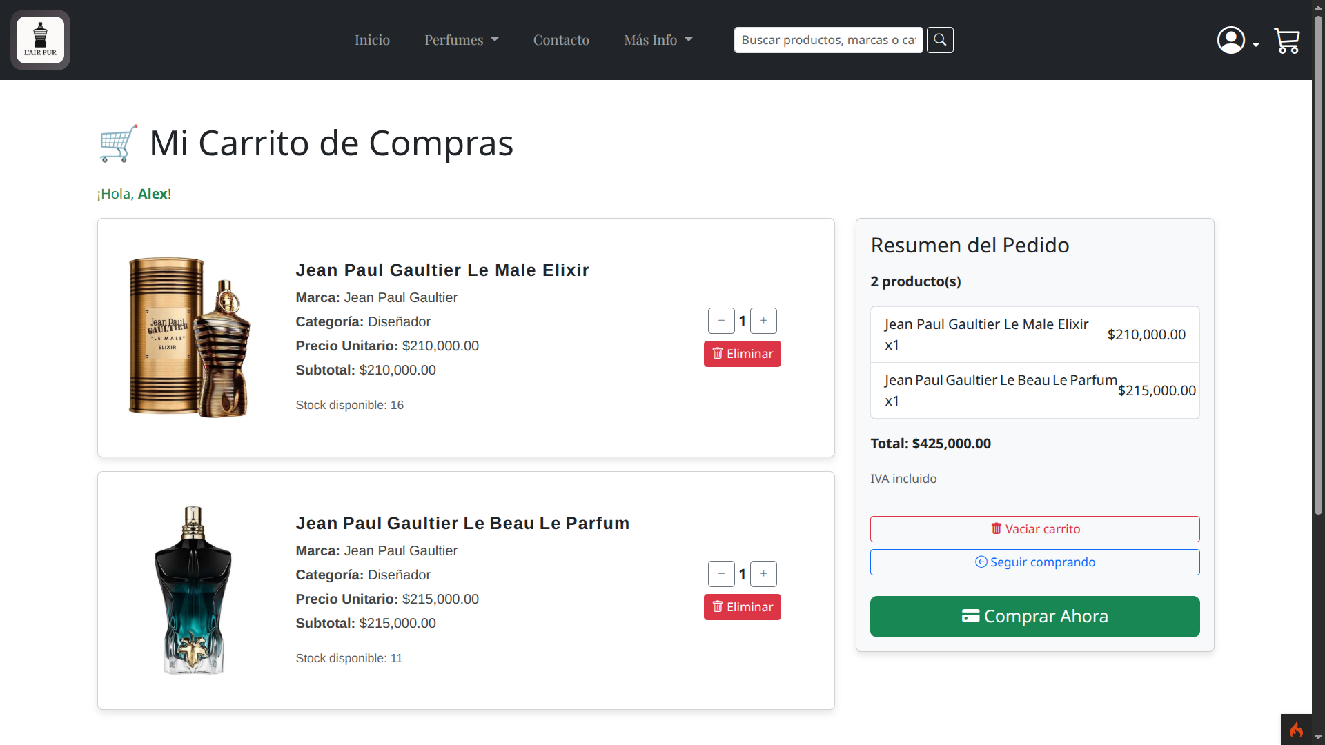This screenshot has height=745, width=1325.
Task: Click the Resumen del Pedido heading
Action: point(970,245)
